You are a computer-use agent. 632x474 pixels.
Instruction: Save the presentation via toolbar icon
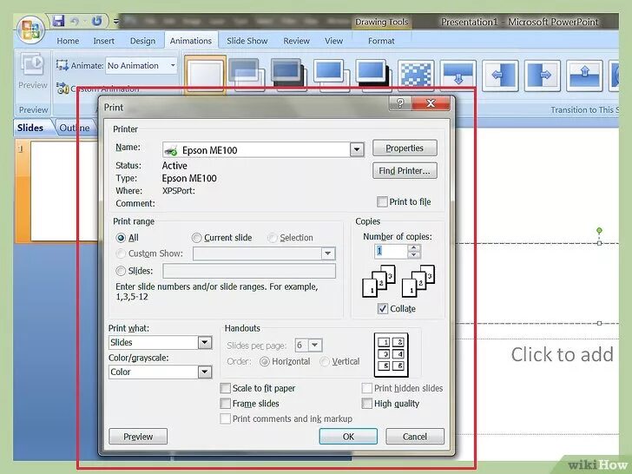tap(58, 21)
